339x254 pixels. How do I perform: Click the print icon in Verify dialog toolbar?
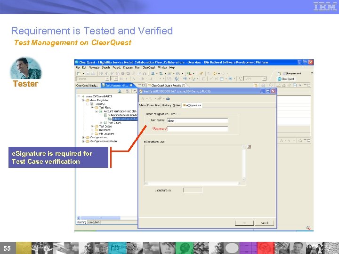point(168,98)
